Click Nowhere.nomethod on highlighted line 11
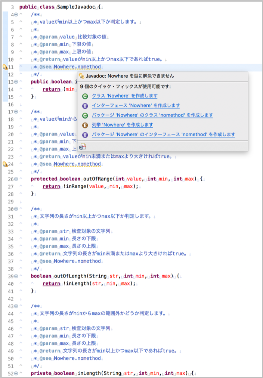The height and width of the screenshot is (378, 263). point(77,67)
